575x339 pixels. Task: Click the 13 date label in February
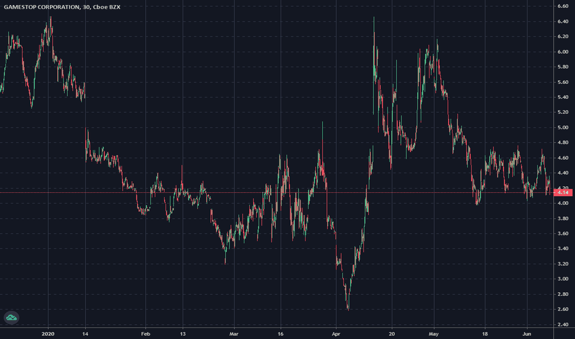tap(183, 334)
